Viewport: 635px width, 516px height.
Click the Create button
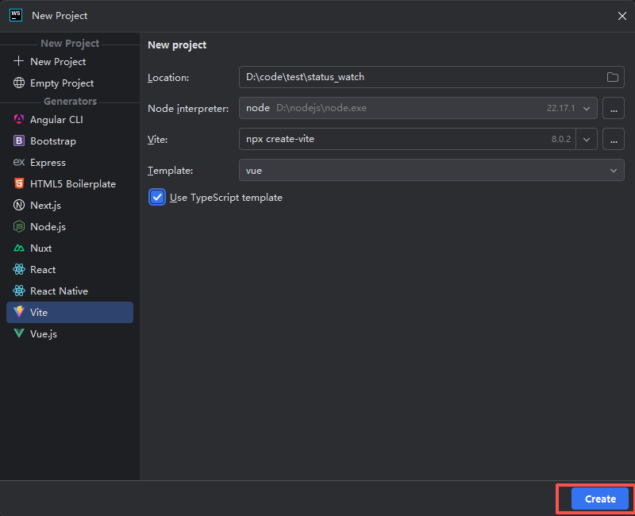coord(600,499)
